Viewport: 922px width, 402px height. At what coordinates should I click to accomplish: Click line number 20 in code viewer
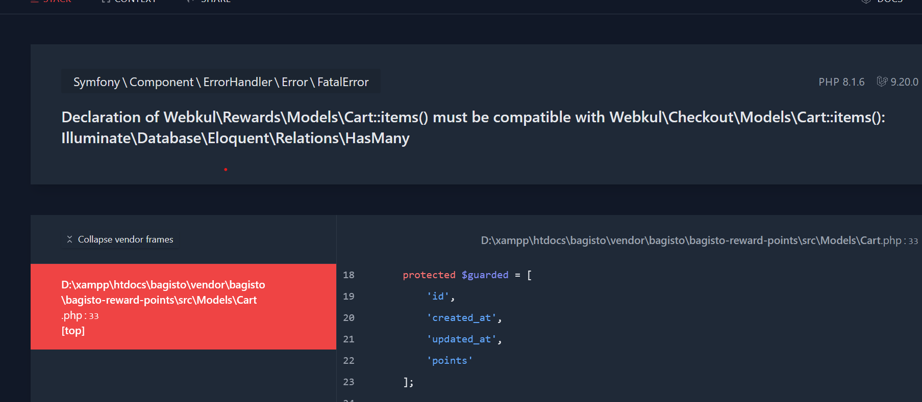click(348, 318)
